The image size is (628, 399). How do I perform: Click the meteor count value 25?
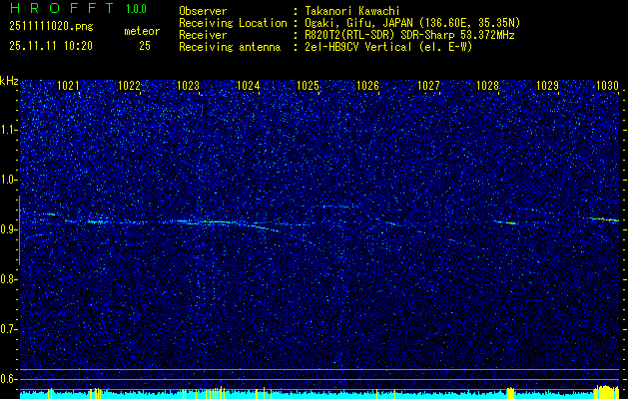pyautogui.click(x=145, y=46)
